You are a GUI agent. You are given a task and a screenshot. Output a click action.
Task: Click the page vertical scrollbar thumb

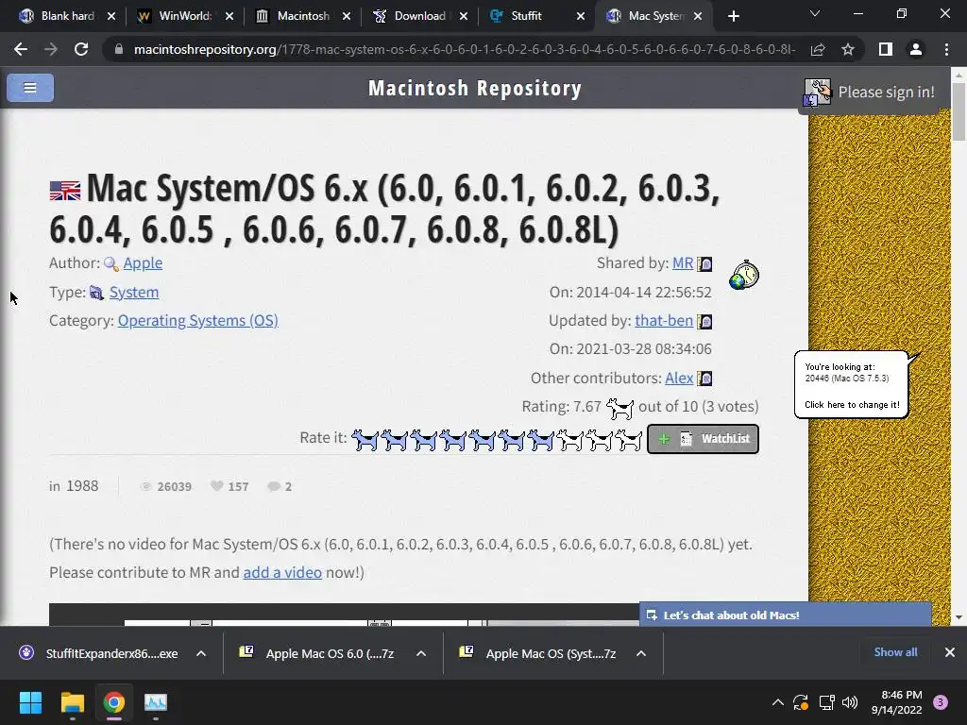959,111
